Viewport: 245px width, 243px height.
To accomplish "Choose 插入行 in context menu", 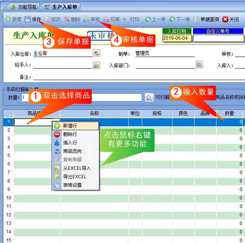I will 76,142.
